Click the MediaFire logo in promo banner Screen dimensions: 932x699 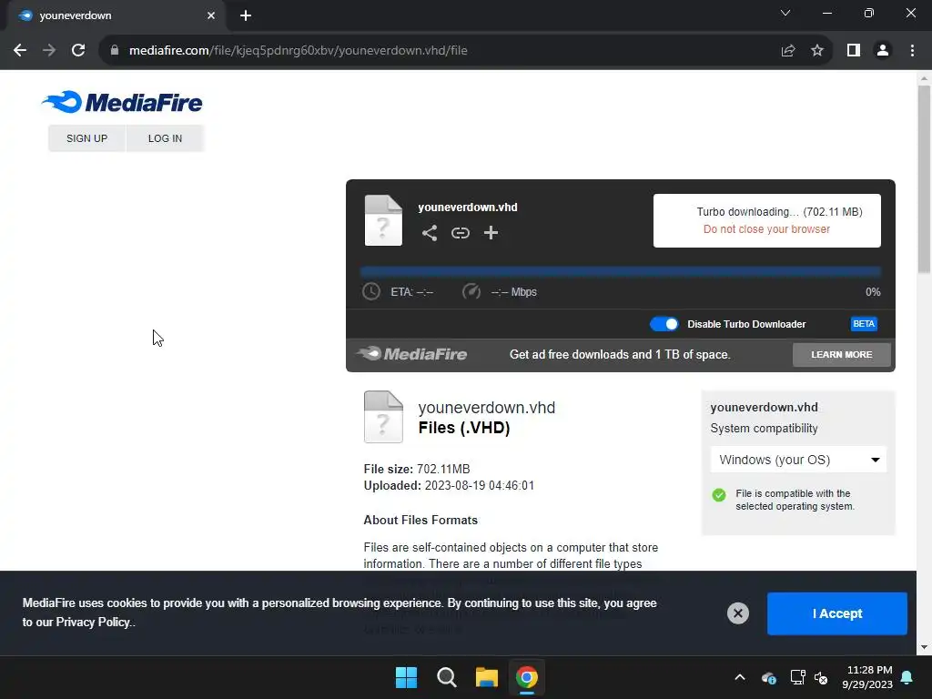point(412,354)
